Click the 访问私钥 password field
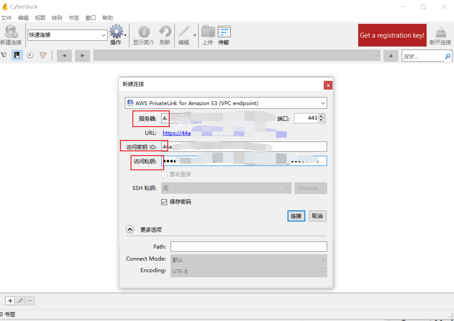Image resolution: width=454 pixels, height=321 pixels. (x=244, y=161)
